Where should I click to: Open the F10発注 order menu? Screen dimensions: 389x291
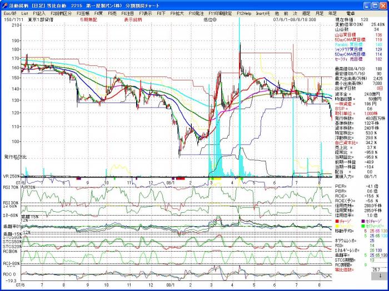tap(196, 13)
